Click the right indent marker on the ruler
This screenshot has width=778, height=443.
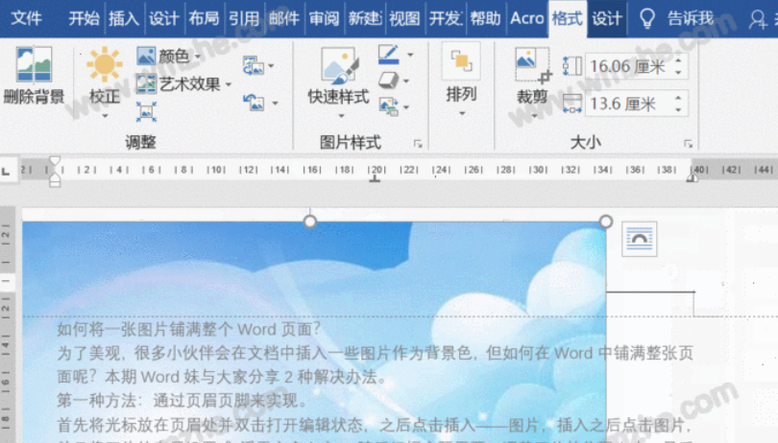point(692,178)
